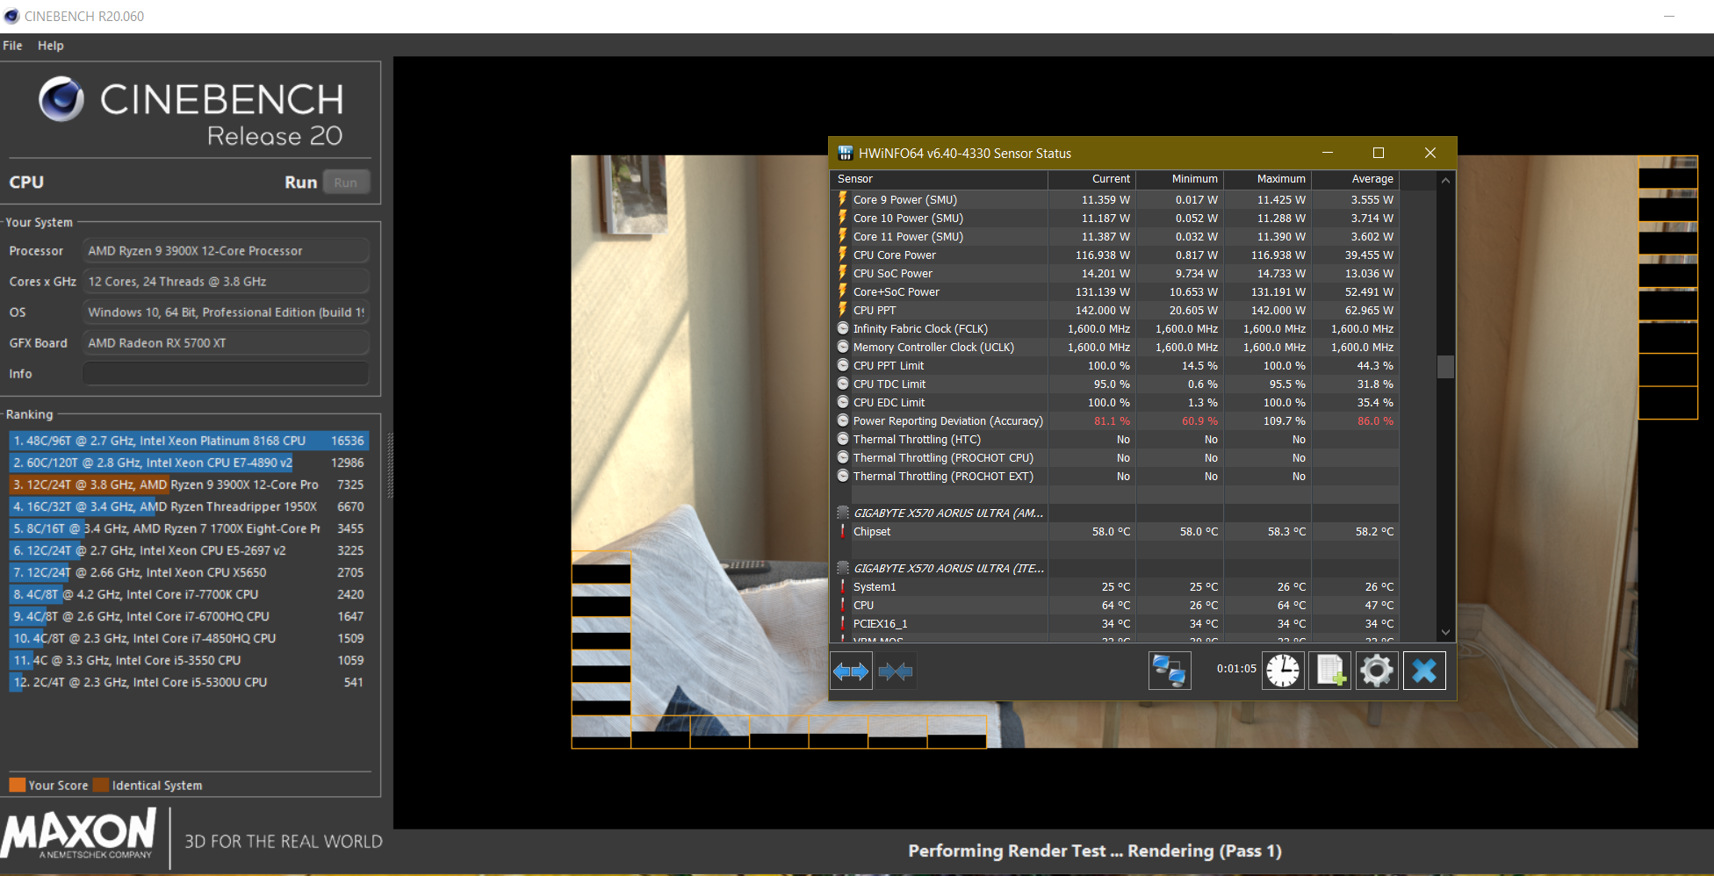Select Core i5-3550 ranking row
This screenshot has width=1714, height=876.
(x=189, y=660)
